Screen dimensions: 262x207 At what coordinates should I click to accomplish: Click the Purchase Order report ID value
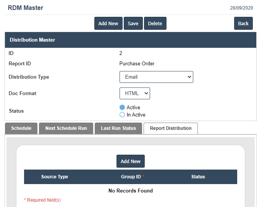click(137, 63)
